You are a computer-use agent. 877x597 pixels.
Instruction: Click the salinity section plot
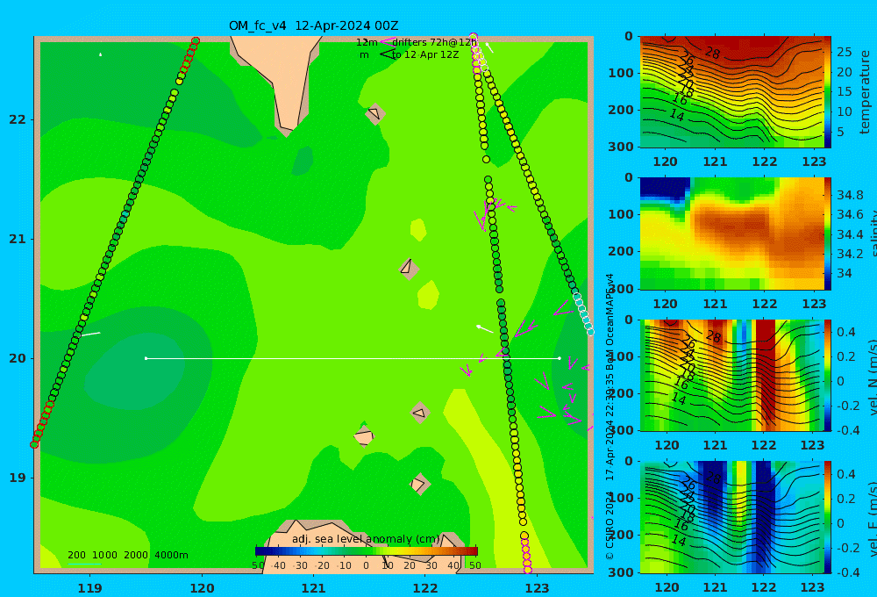731,234
